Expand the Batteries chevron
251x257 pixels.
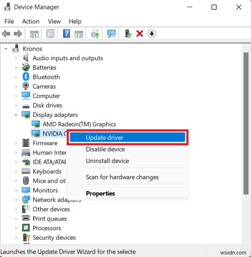16,68
